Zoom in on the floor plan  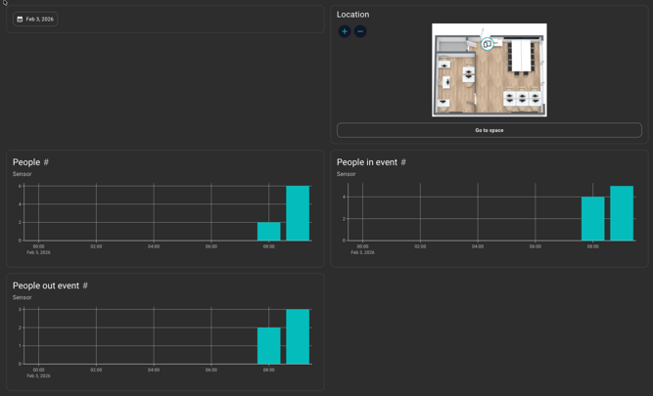[345, 31]
